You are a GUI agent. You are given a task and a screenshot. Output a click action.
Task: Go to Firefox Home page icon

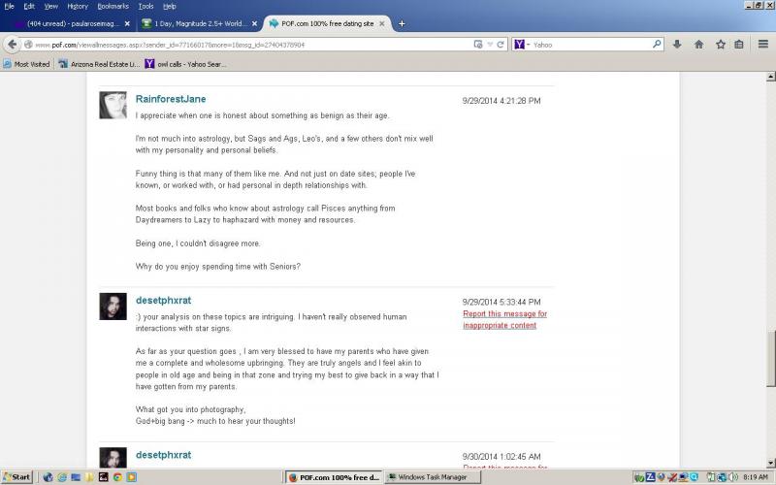click(698, 44)
